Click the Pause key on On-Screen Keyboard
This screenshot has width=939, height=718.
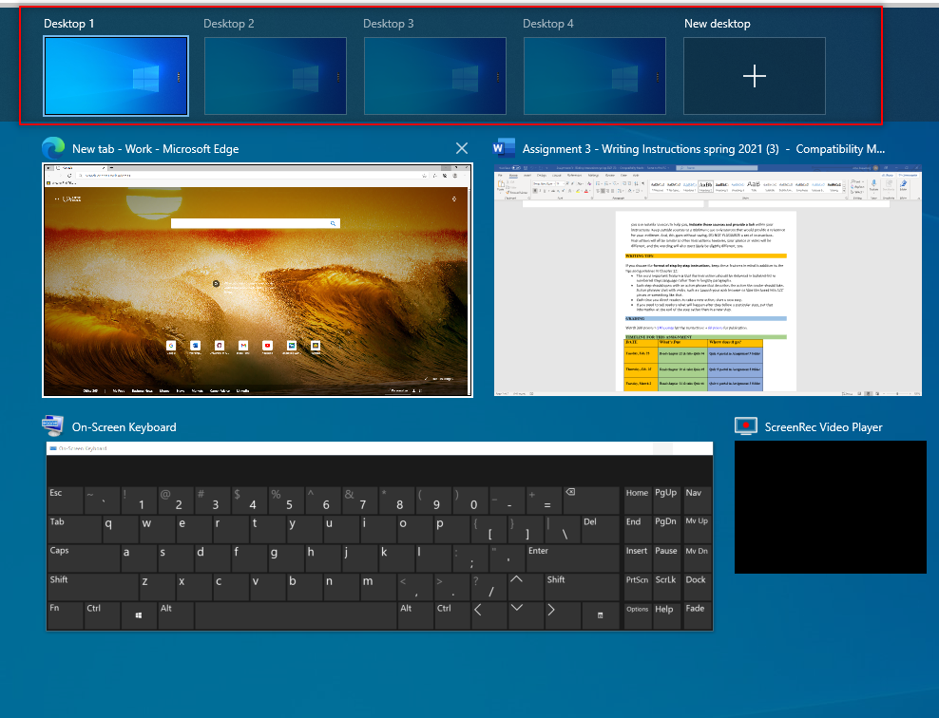pos(666,558)
